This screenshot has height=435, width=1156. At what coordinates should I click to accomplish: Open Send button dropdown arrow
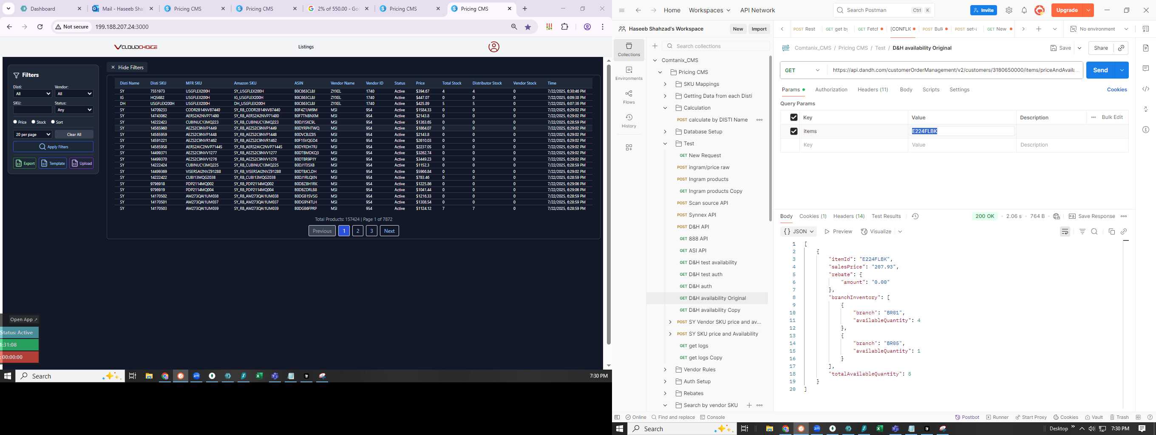(1122, 70)
